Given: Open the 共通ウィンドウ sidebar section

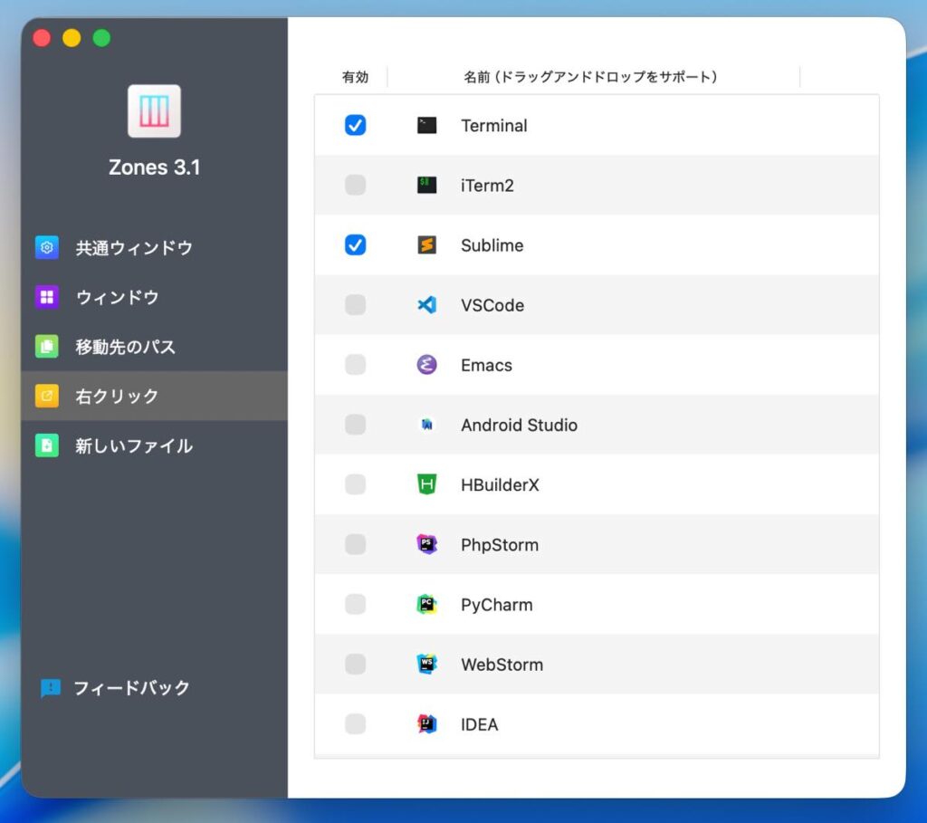Looking at the screenshot, I should [x=133, y=248].
